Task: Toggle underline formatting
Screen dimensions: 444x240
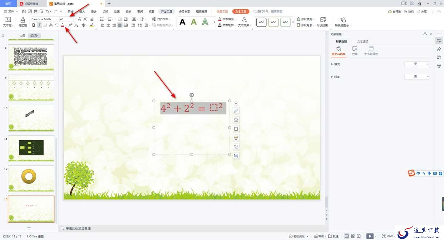Action: 45,25
